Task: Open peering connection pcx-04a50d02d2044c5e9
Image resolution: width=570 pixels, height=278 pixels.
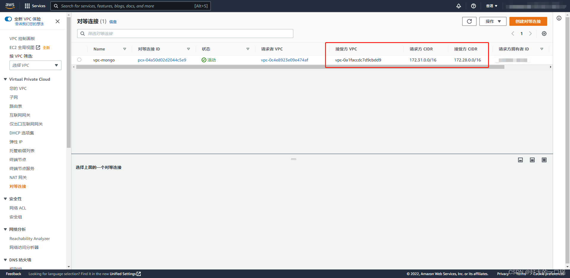Action: tap(162, 60)
